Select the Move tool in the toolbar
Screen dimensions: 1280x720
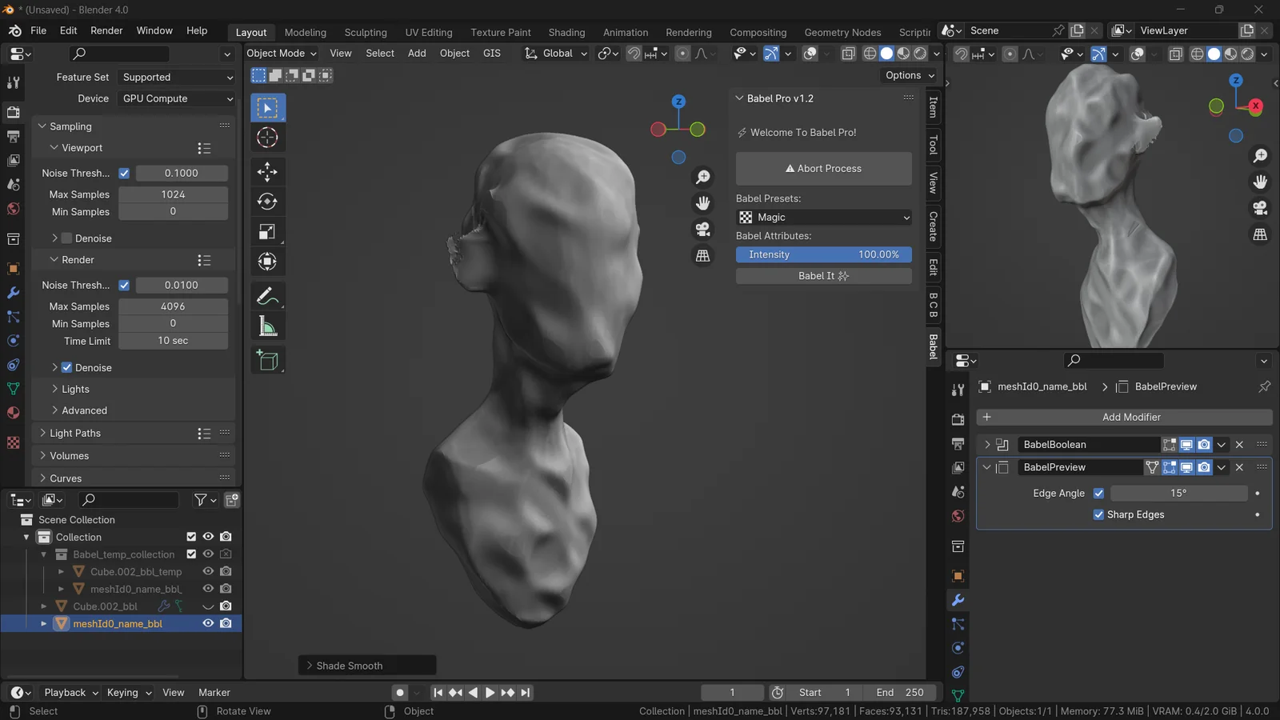tap(267, 171)
